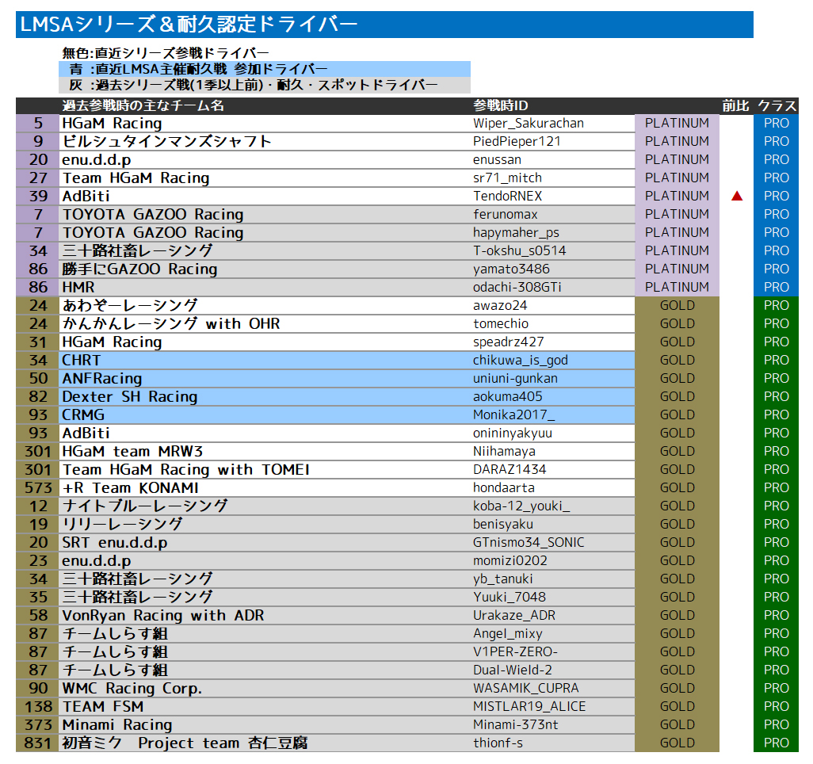
Task: Select the 参戦時ID column header
Action: 501,105
